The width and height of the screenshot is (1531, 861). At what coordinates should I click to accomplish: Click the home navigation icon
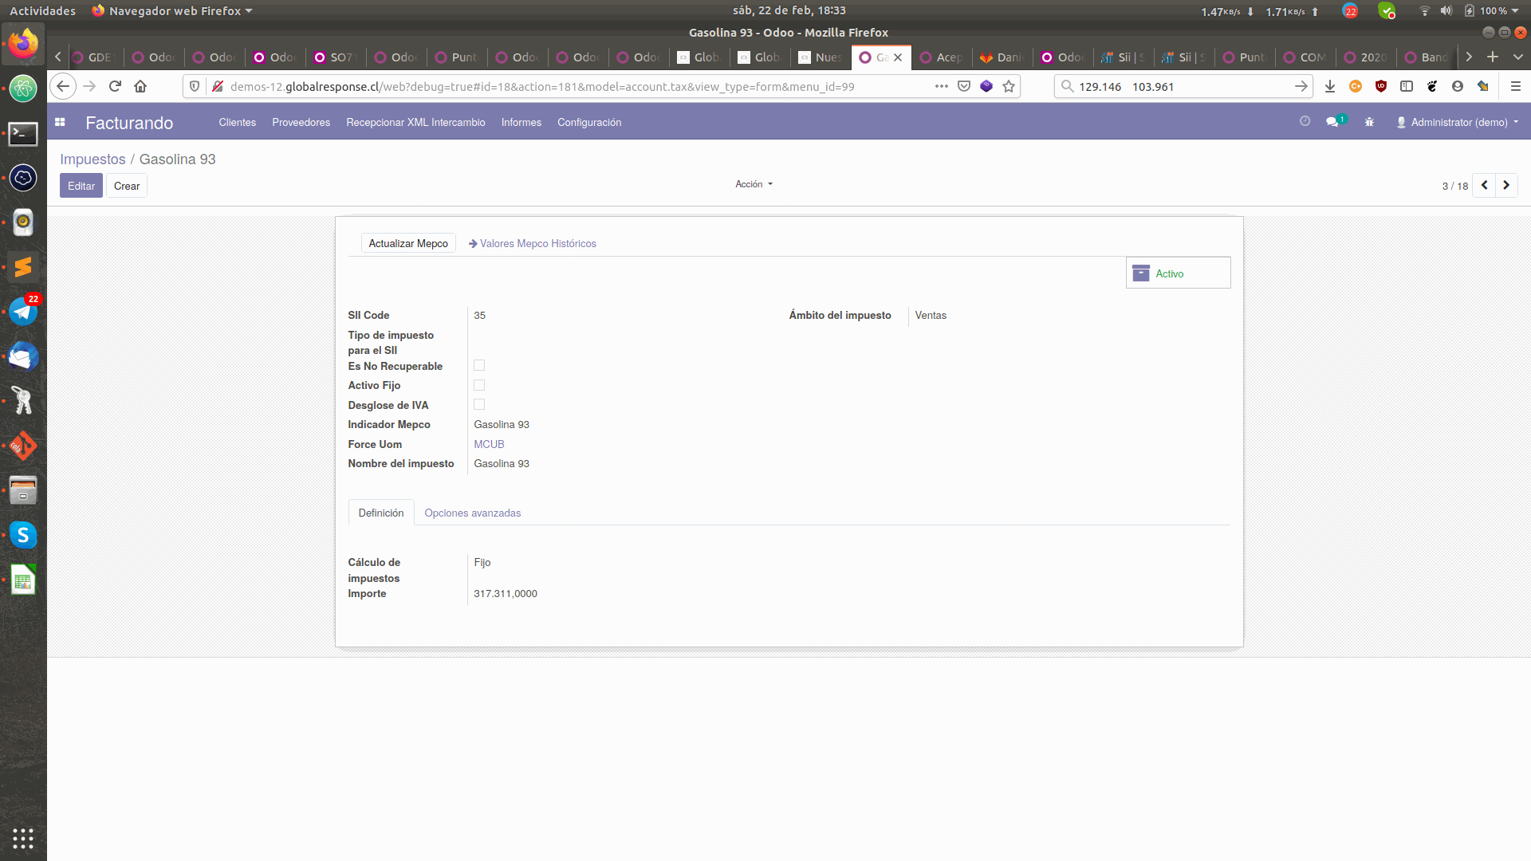click(x=140, y=86)
